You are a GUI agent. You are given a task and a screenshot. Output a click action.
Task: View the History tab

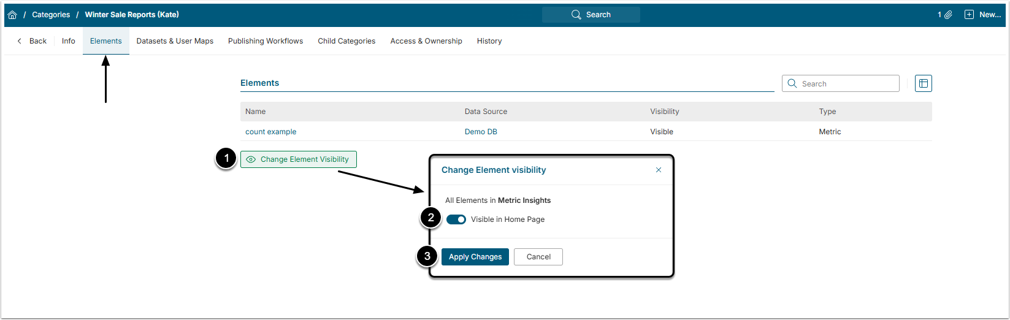[x=489, y=41]
